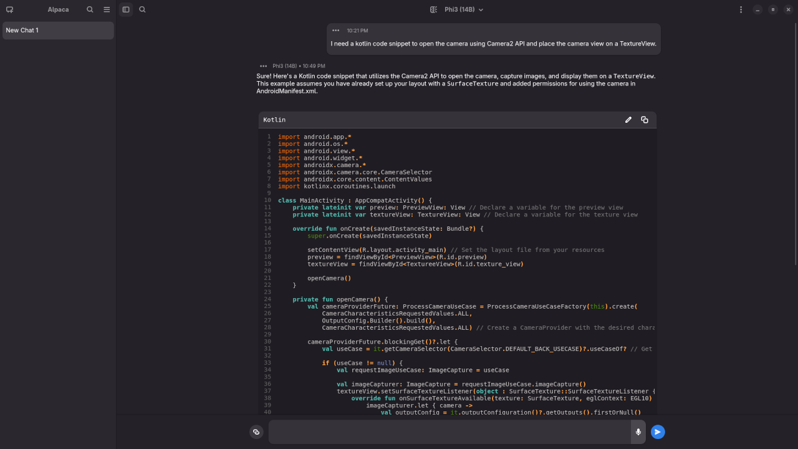The height and width of the screenshot is (449, 798).
Task: Open the sidebar hamburger menu
Action: click(x=107, y=9)
